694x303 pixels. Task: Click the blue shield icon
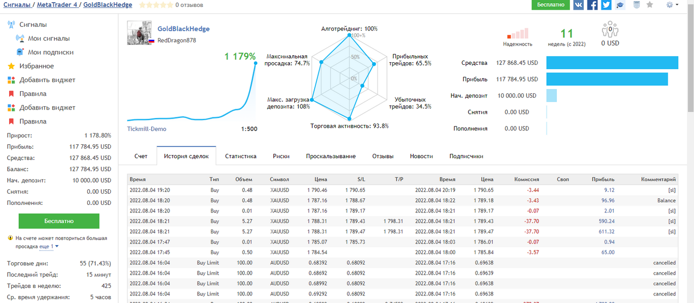click(636, 5)
